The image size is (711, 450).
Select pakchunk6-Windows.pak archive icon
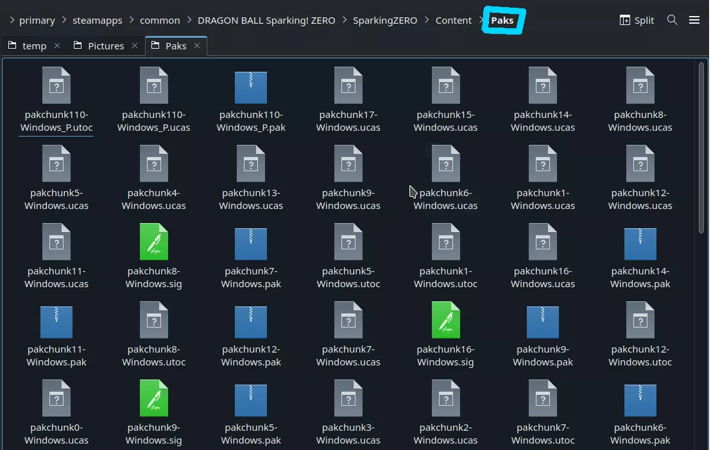(640, 400)
